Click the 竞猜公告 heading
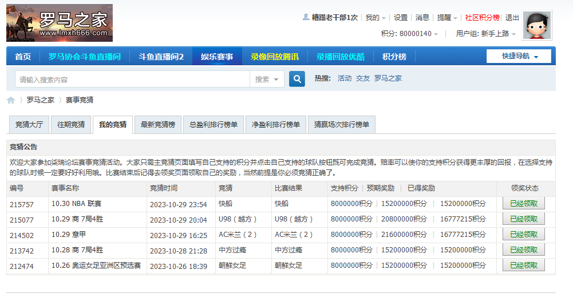The image size is (573, 297). click(x=23, y=147)
